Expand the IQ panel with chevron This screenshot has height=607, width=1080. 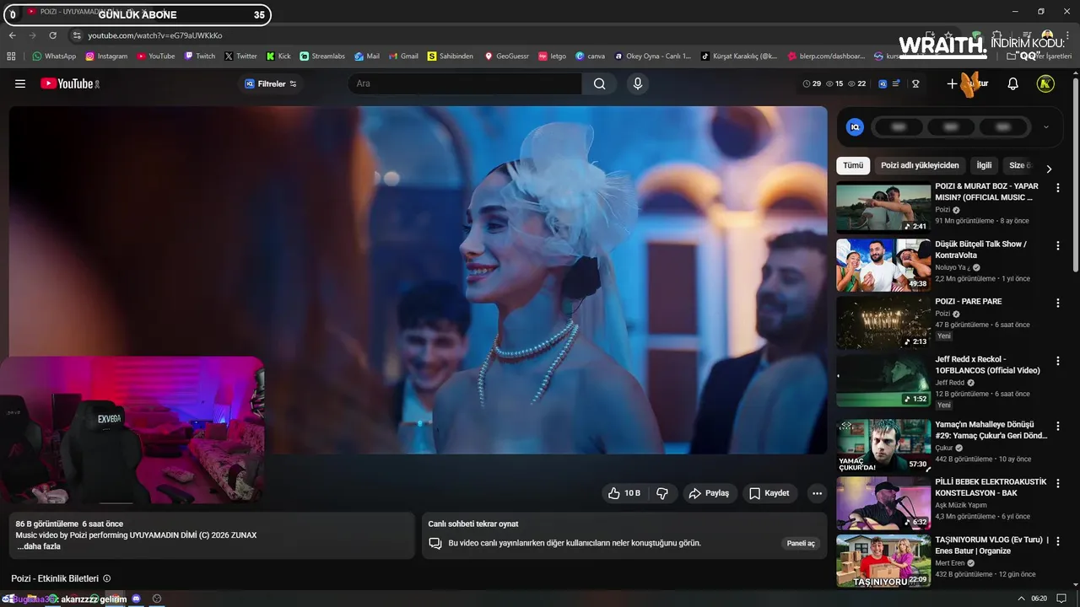(x=1046, y=127)
